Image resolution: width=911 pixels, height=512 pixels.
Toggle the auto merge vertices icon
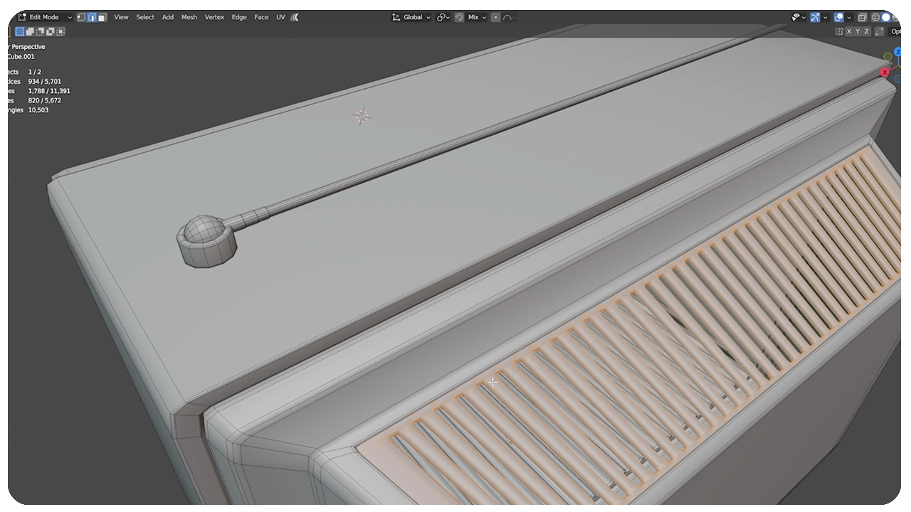(880, 31)
